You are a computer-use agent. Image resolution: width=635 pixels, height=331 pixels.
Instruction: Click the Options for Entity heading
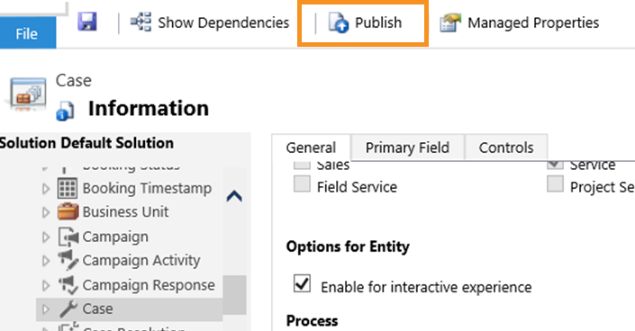click(x=348, y=246)
